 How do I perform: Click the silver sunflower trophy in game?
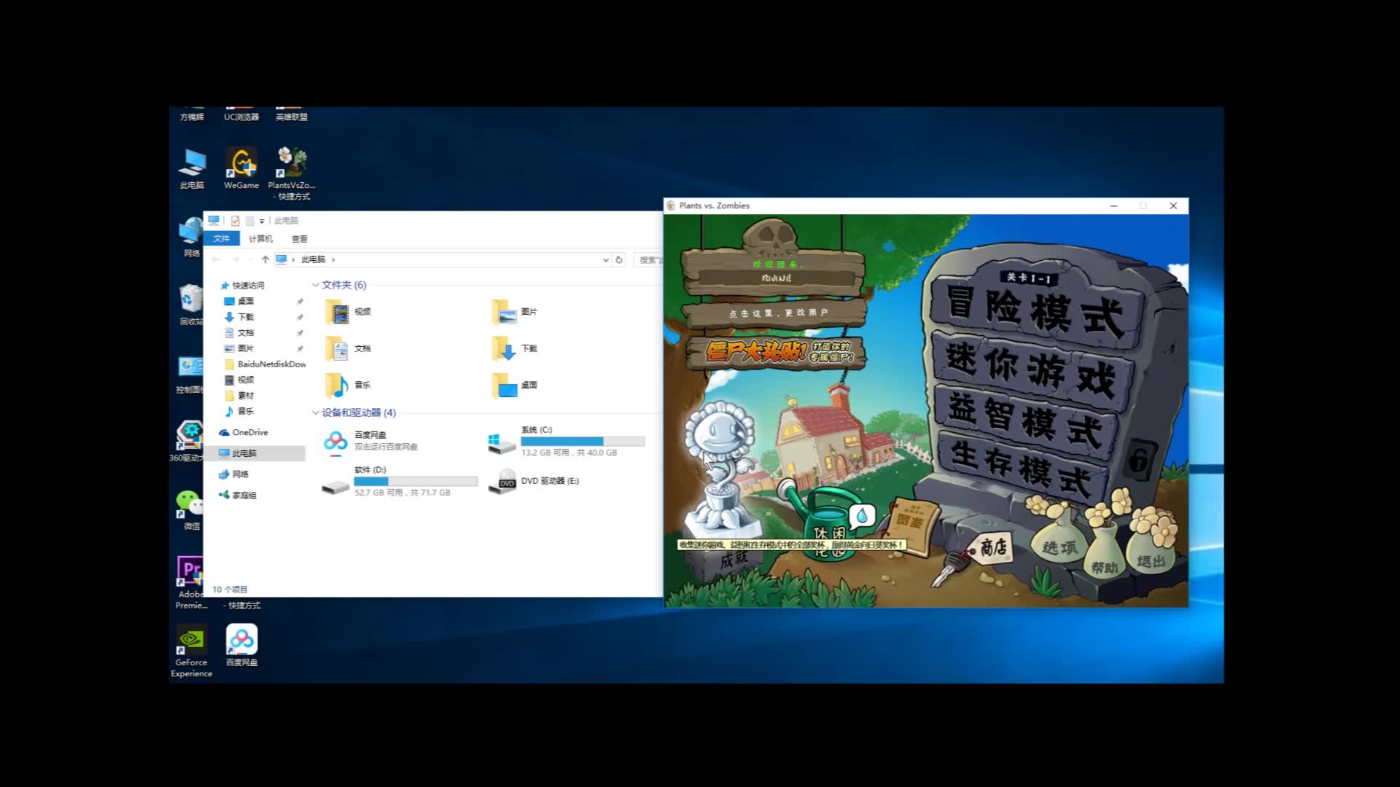click(x=721, y=470)
